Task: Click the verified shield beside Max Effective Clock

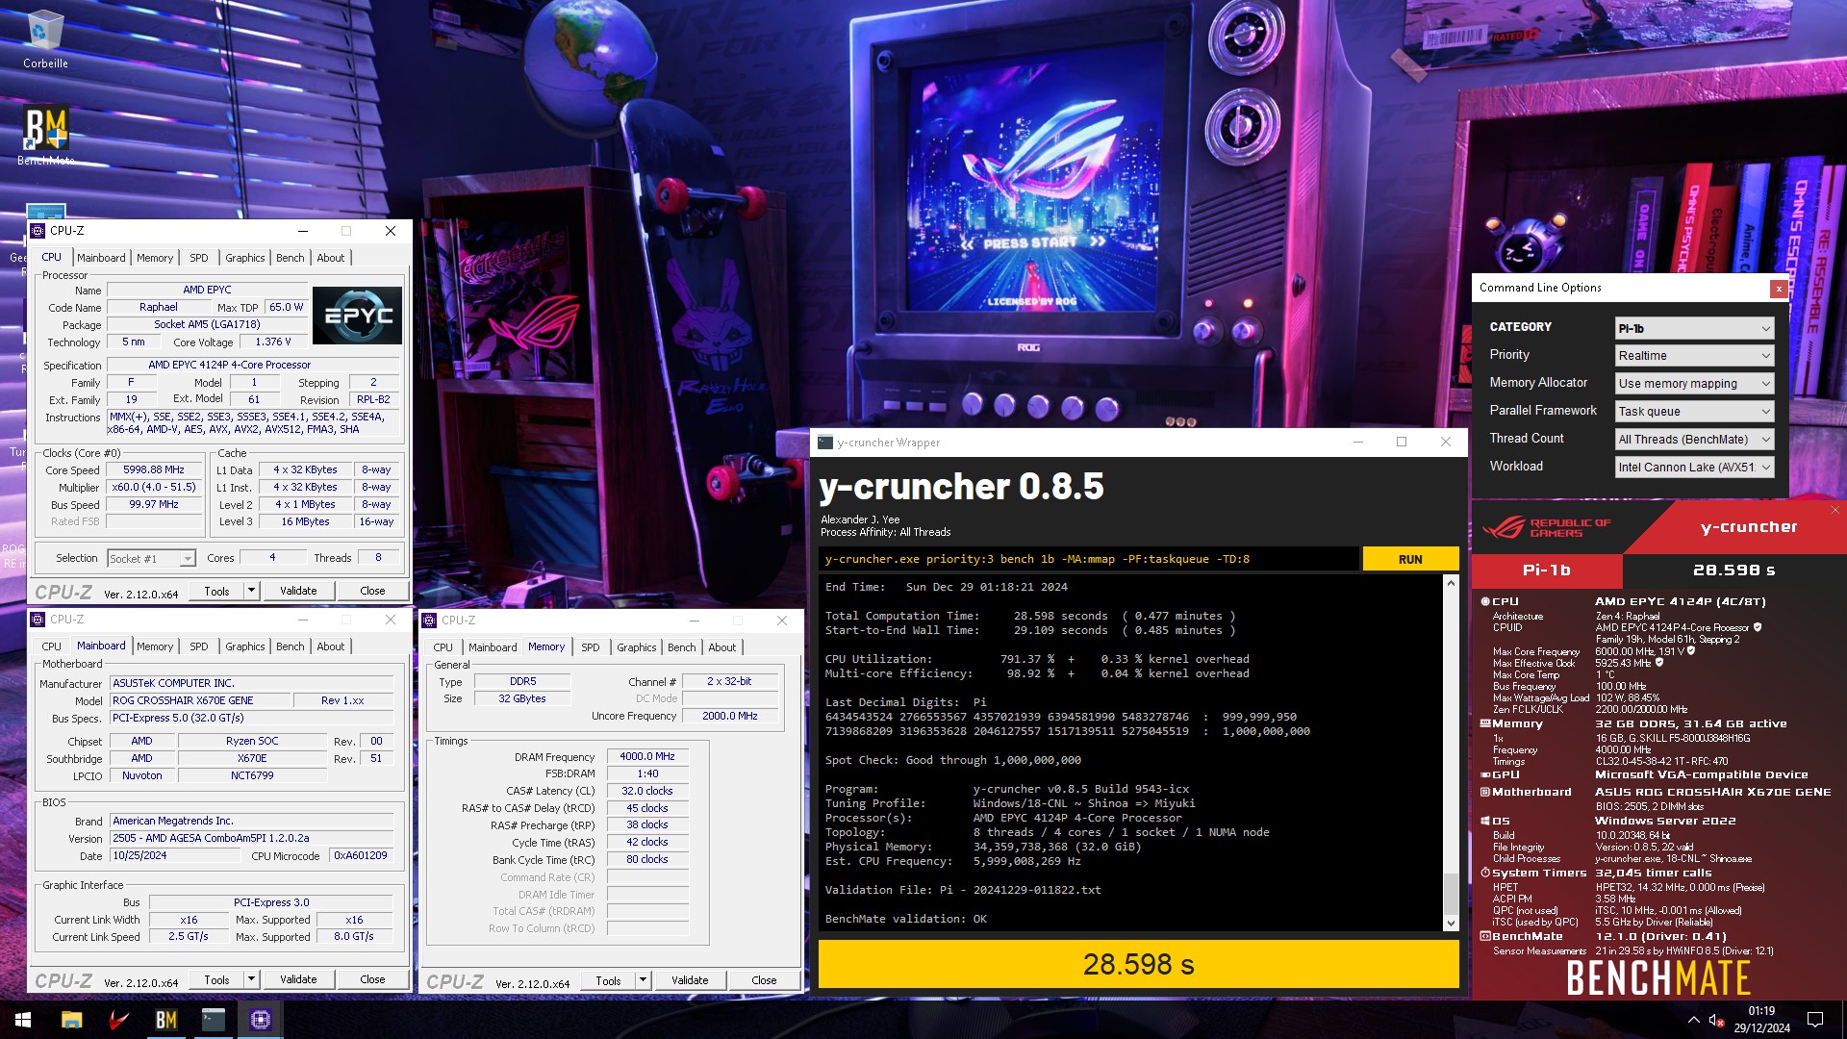Action: pos(1661,663)
